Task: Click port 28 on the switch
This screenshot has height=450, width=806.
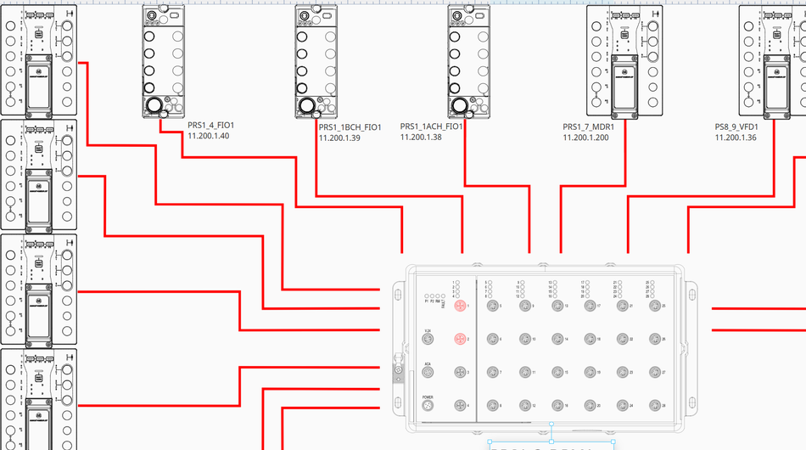Action: [654, 407]
